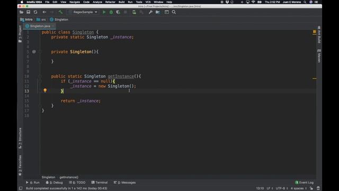Image resolution: width=339 pixels, height=191 pixels.
Task: Click the warning stripe marker in scrollbar
Action: (314, 79)
